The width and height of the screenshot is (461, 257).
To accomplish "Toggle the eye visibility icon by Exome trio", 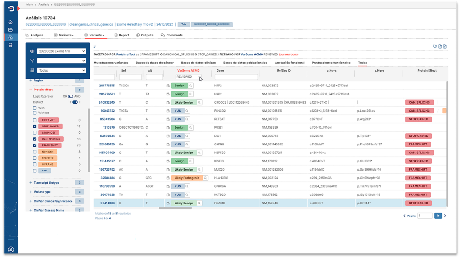I will (32, 51).
